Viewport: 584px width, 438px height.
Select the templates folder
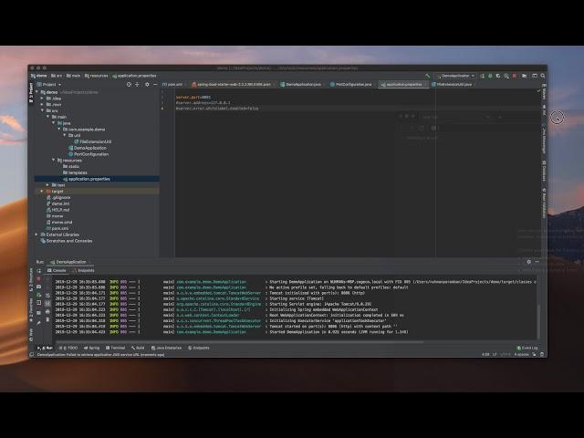[75, 172]
